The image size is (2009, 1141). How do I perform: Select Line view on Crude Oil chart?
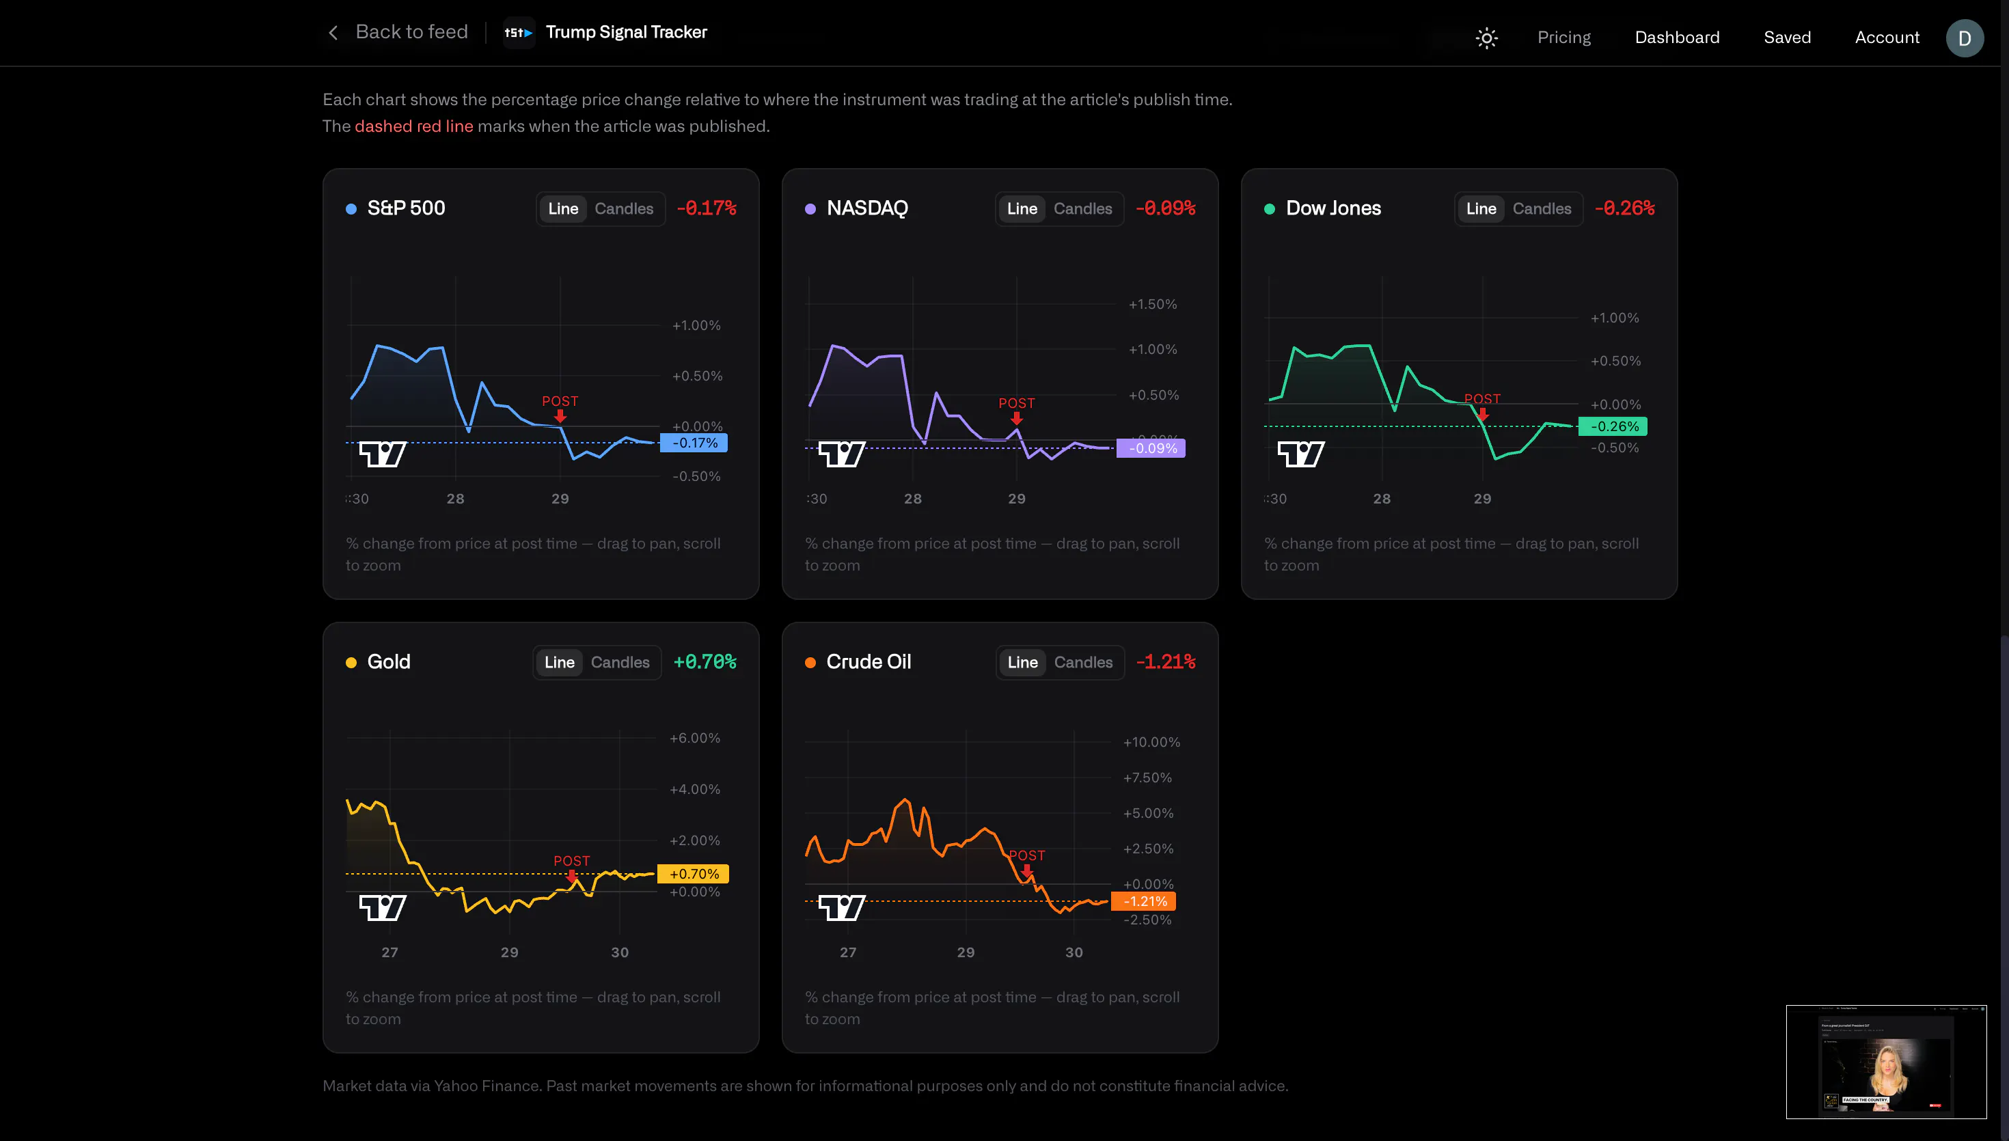tap(1022, 662)
